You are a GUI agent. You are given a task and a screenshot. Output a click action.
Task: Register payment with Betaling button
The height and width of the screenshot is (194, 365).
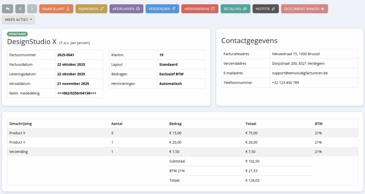pyautogui.click(x=235, y=9)
